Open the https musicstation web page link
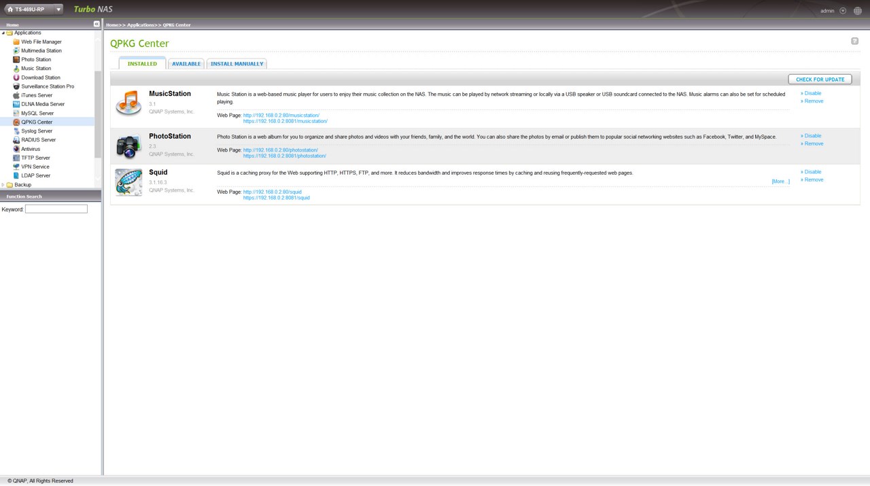This screenshot has width=870, height=486. pyautogui.click(x=285, y=121)
